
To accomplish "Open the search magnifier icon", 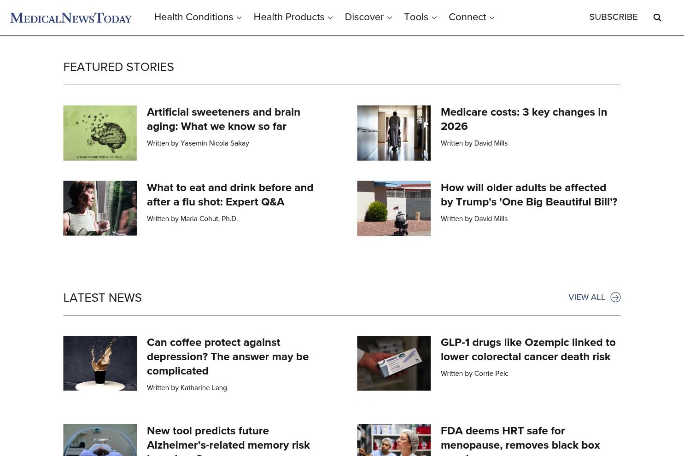I will point(657,18).
